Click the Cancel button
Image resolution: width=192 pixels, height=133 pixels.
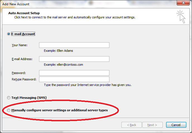coord(176,125)
